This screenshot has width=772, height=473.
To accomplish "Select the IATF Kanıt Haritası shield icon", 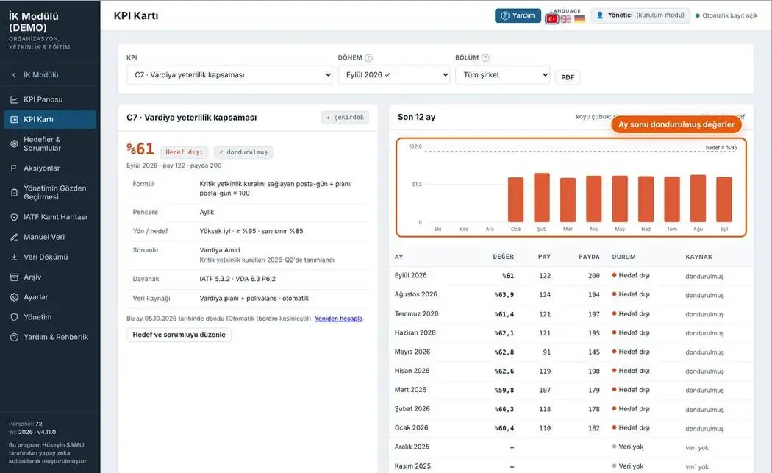I will pyautogui.click(x=14, y=217).
